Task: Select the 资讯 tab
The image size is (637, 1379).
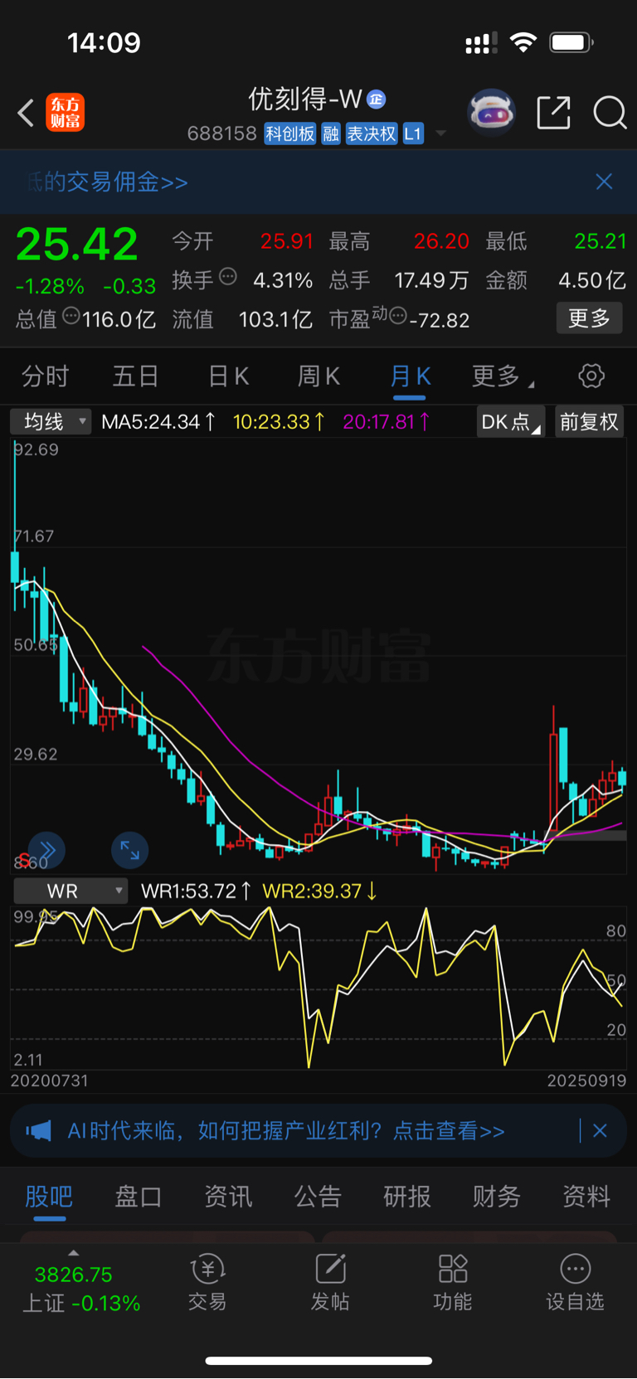Action: [228, 1197]
